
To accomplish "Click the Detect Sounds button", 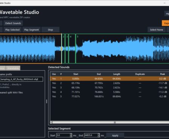I will [x=13, y=23].
